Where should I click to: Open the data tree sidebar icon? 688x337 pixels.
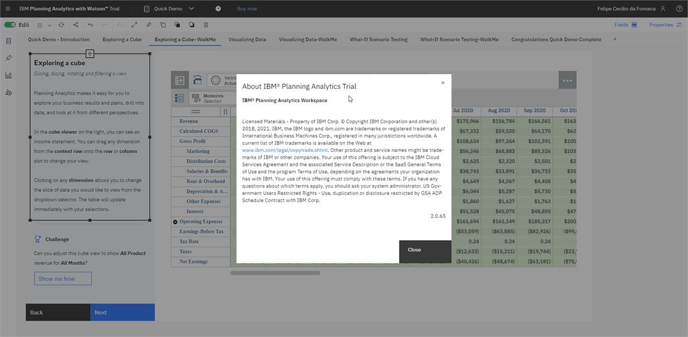pyautogui.click(x=8, y=41)
